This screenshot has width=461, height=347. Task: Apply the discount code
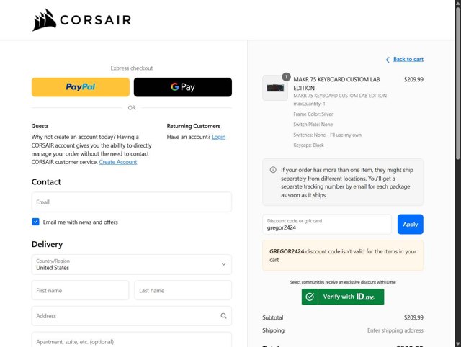click(410, 225)
